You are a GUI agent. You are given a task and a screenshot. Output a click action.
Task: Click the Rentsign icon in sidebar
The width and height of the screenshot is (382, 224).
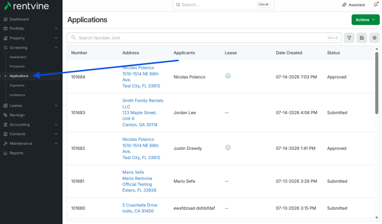point(5,115)
